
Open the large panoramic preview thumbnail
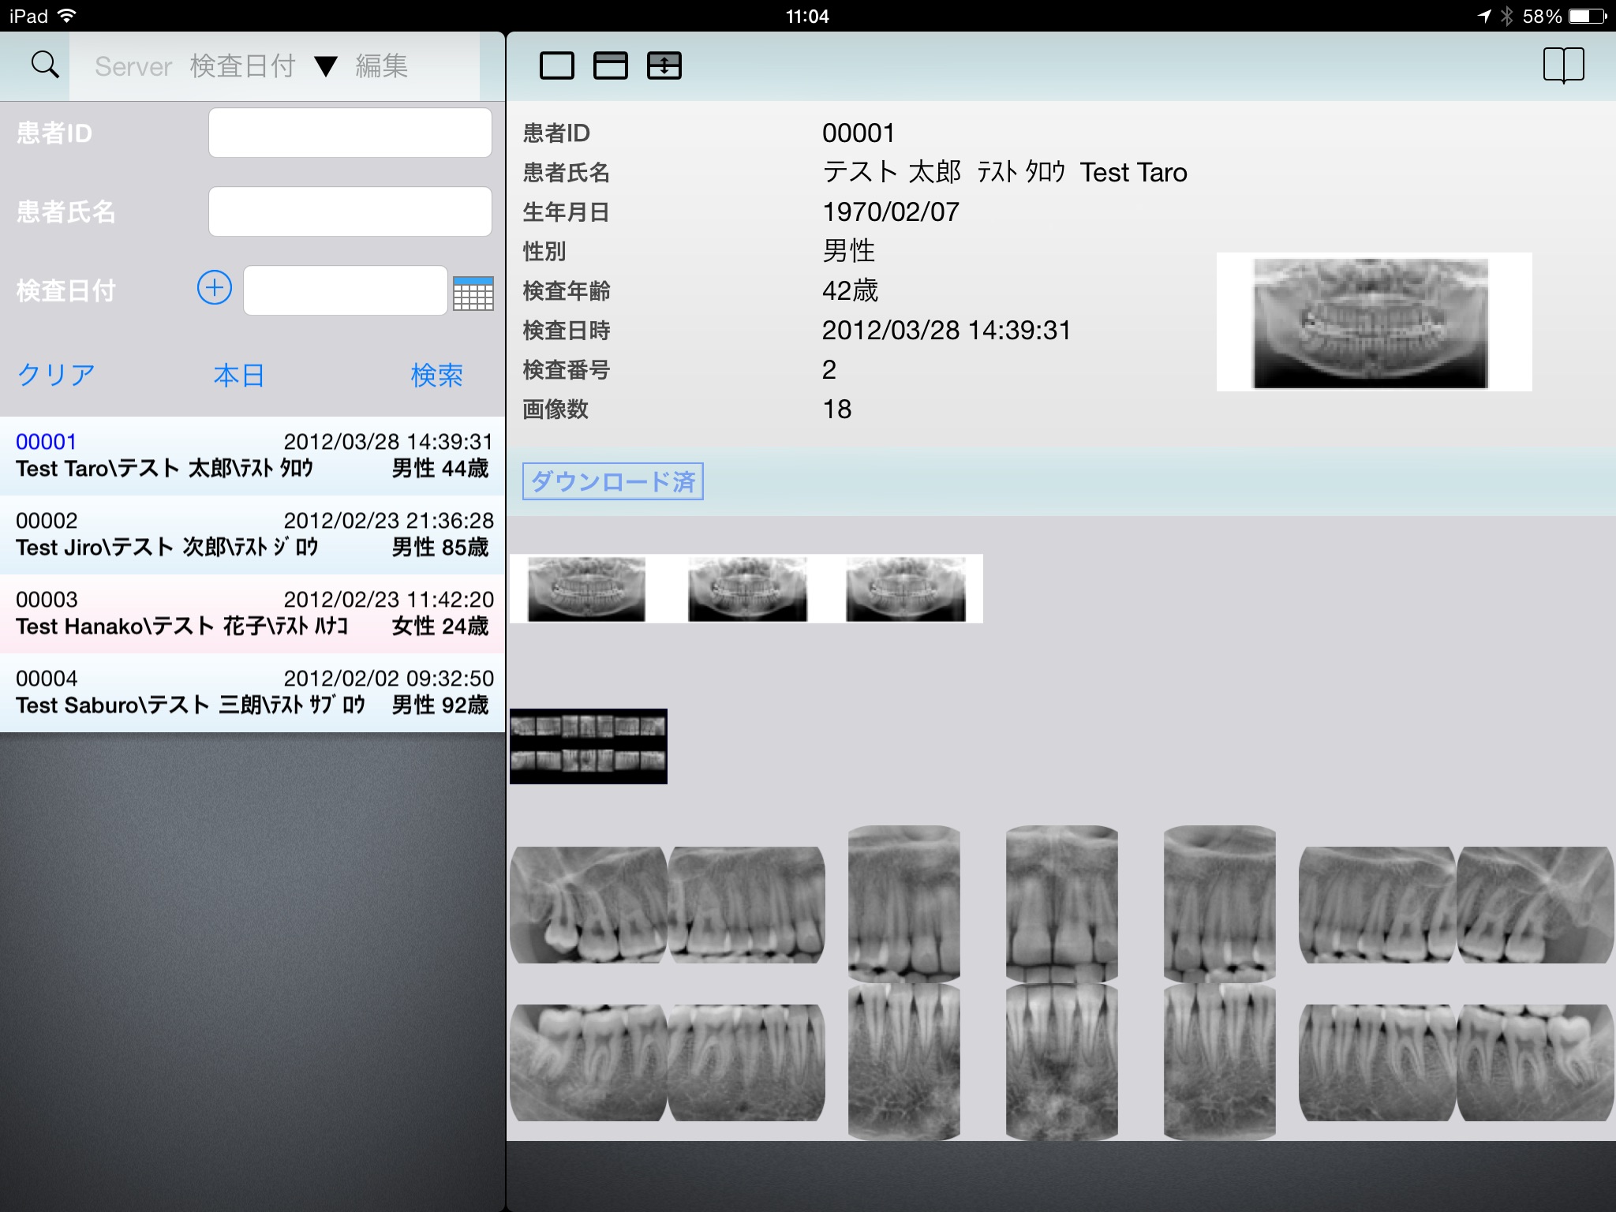1375,322
